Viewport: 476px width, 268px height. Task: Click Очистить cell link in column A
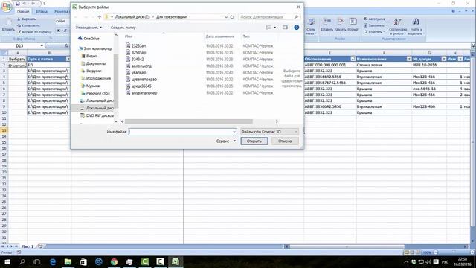click(17, 65)
